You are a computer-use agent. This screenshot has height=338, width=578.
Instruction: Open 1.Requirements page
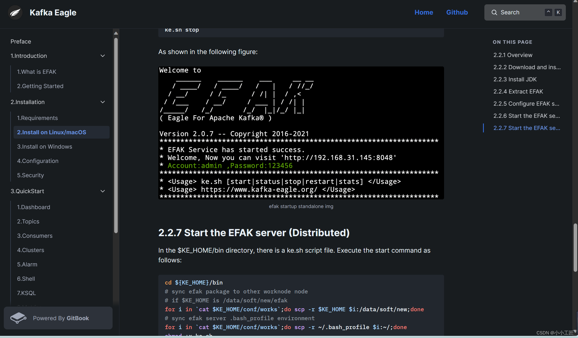tap(37, 118)
